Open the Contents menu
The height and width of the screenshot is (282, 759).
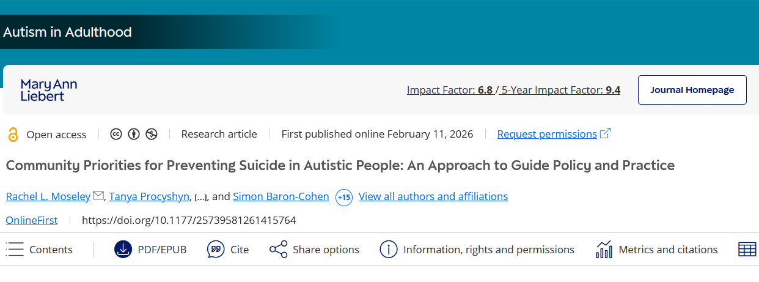coord(39,250)
